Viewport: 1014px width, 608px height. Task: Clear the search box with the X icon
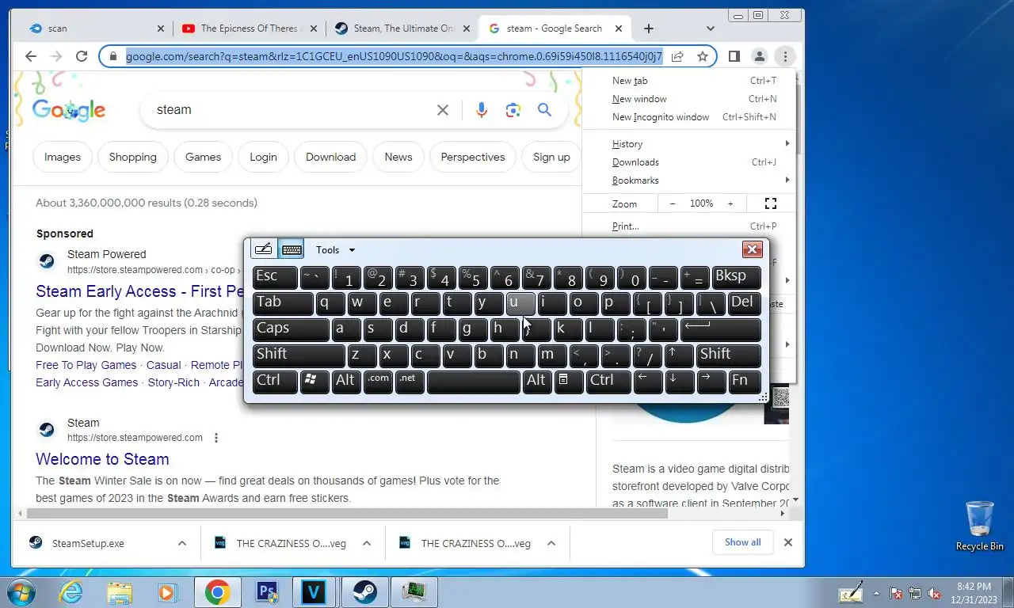pos(443,110)
